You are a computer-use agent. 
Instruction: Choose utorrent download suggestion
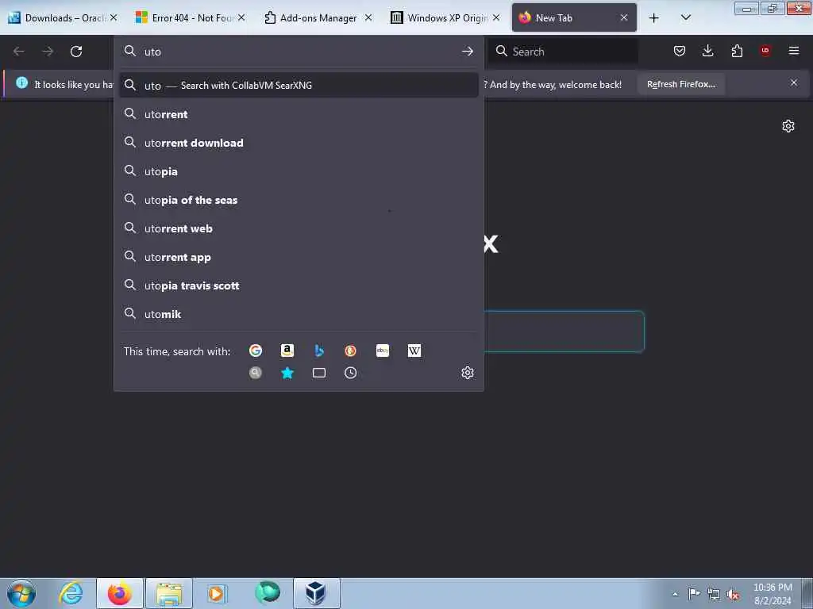299,143
